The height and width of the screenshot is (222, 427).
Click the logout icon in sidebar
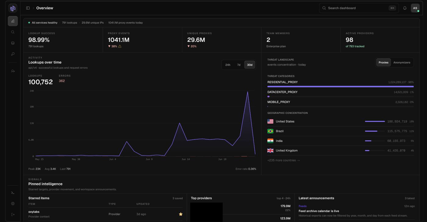pos(13,215)
